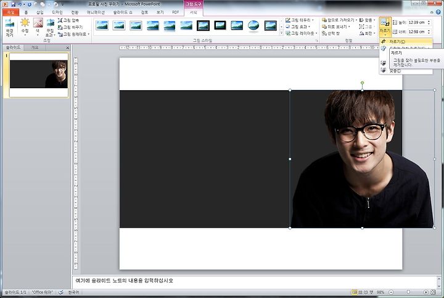
Task: Apply the last visible picture style thumbnail
Action: click(271, 25)
